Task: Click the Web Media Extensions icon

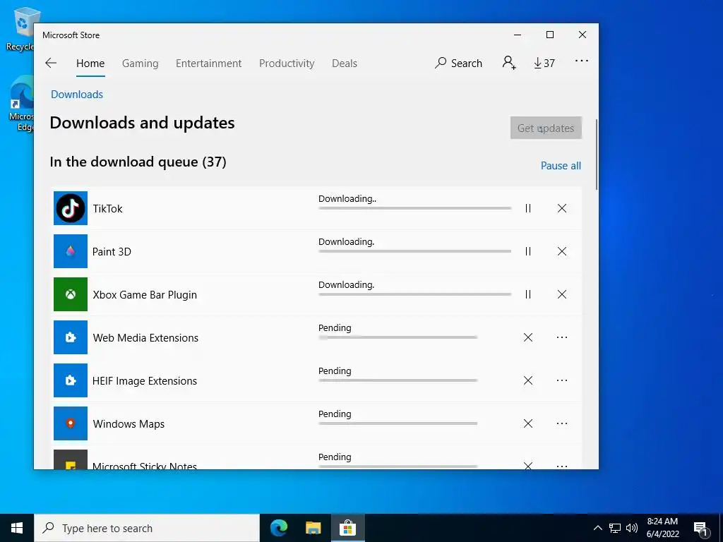Action: [71, 337]
